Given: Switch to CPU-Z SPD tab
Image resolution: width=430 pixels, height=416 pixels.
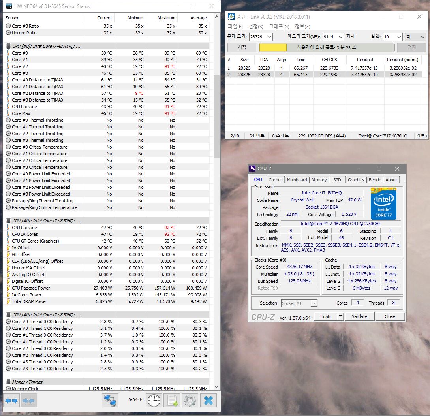Looking at the screenshot, I should pos(337,180).
